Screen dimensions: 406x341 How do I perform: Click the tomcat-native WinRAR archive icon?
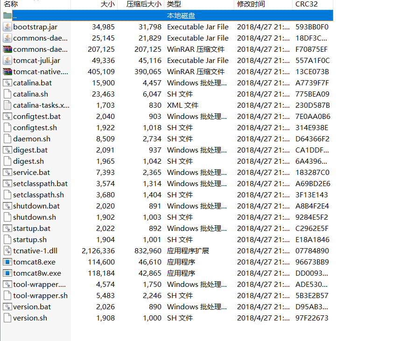[7, 72]
